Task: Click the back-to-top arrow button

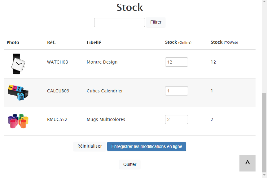Action: tap(247, 163)
